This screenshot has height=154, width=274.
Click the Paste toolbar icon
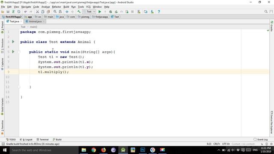click(48, 12)
